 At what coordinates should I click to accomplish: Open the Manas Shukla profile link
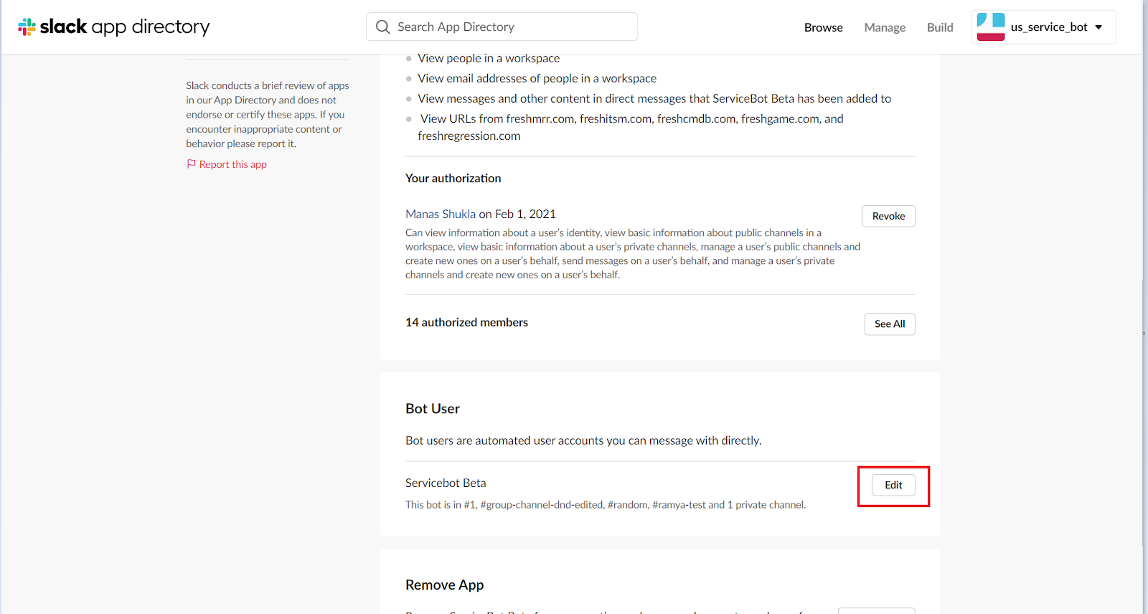tap(441, 214)
